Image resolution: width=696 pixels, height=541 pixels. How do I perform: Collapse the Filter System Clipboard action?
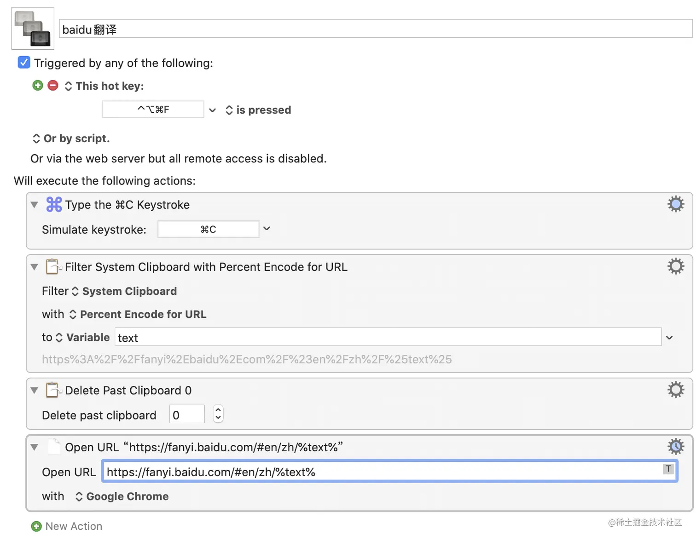click(x=35, y=267)
